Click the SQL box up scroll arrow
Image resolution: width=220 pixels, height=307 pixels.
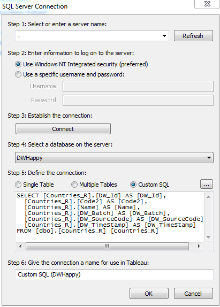tap(208, 197)
